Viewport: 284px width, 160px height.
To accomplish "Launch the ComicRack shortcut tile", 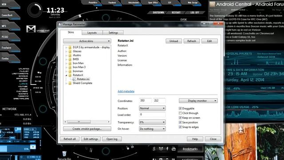I will click(x=9, y=16).
